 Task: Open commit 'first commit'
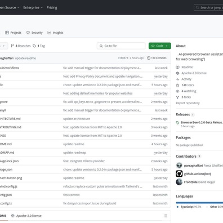click(x=72, y=195)
